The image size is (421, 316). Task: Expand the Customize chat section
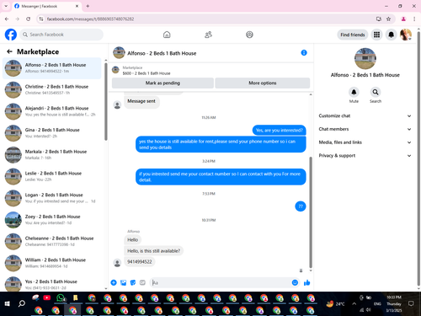(x=365, y=115)
